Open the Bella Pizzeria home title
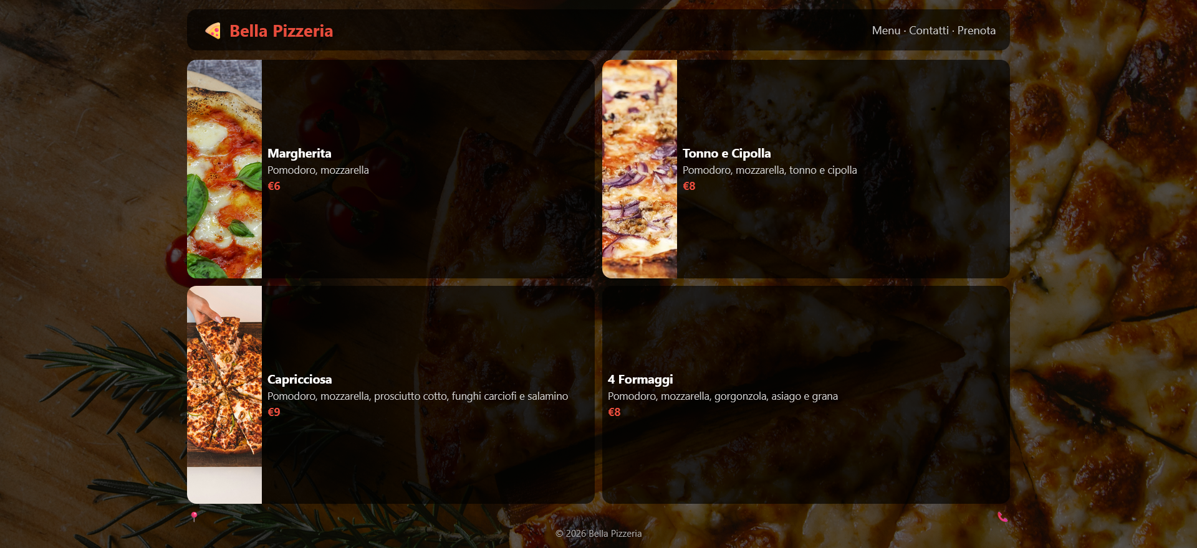 click(281, 31)
